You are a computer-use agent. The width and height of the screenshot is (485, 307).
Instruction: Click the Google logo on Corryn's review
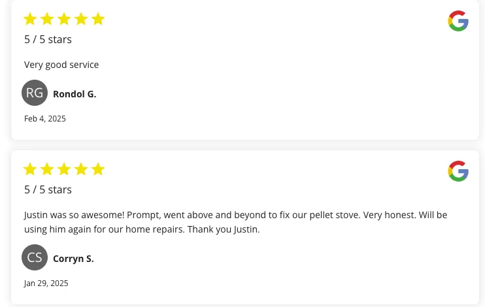458,171
